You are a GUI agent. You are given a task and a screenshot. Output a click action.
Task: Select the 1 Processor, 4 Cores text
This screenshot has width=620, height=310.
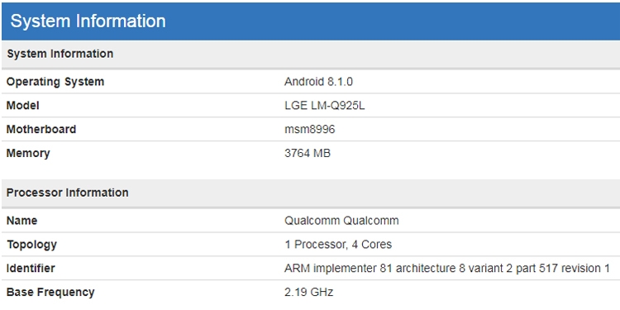(x=338, y=245)
